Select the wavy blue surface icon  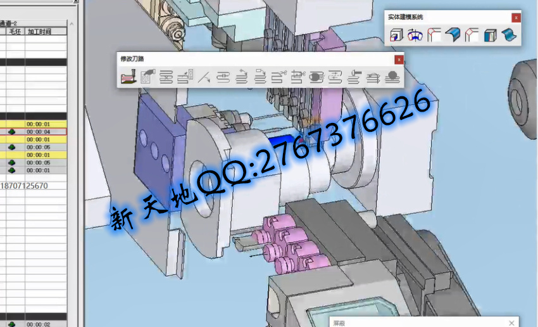tap(508, 35)
